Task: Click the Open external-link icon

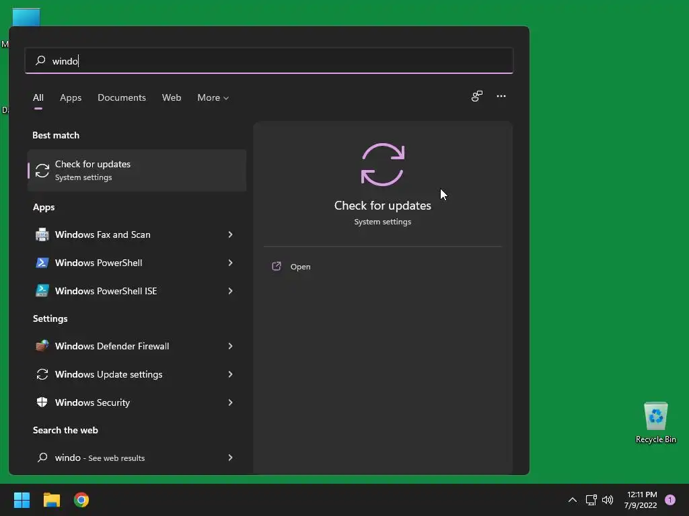Action: click(277, 266)
